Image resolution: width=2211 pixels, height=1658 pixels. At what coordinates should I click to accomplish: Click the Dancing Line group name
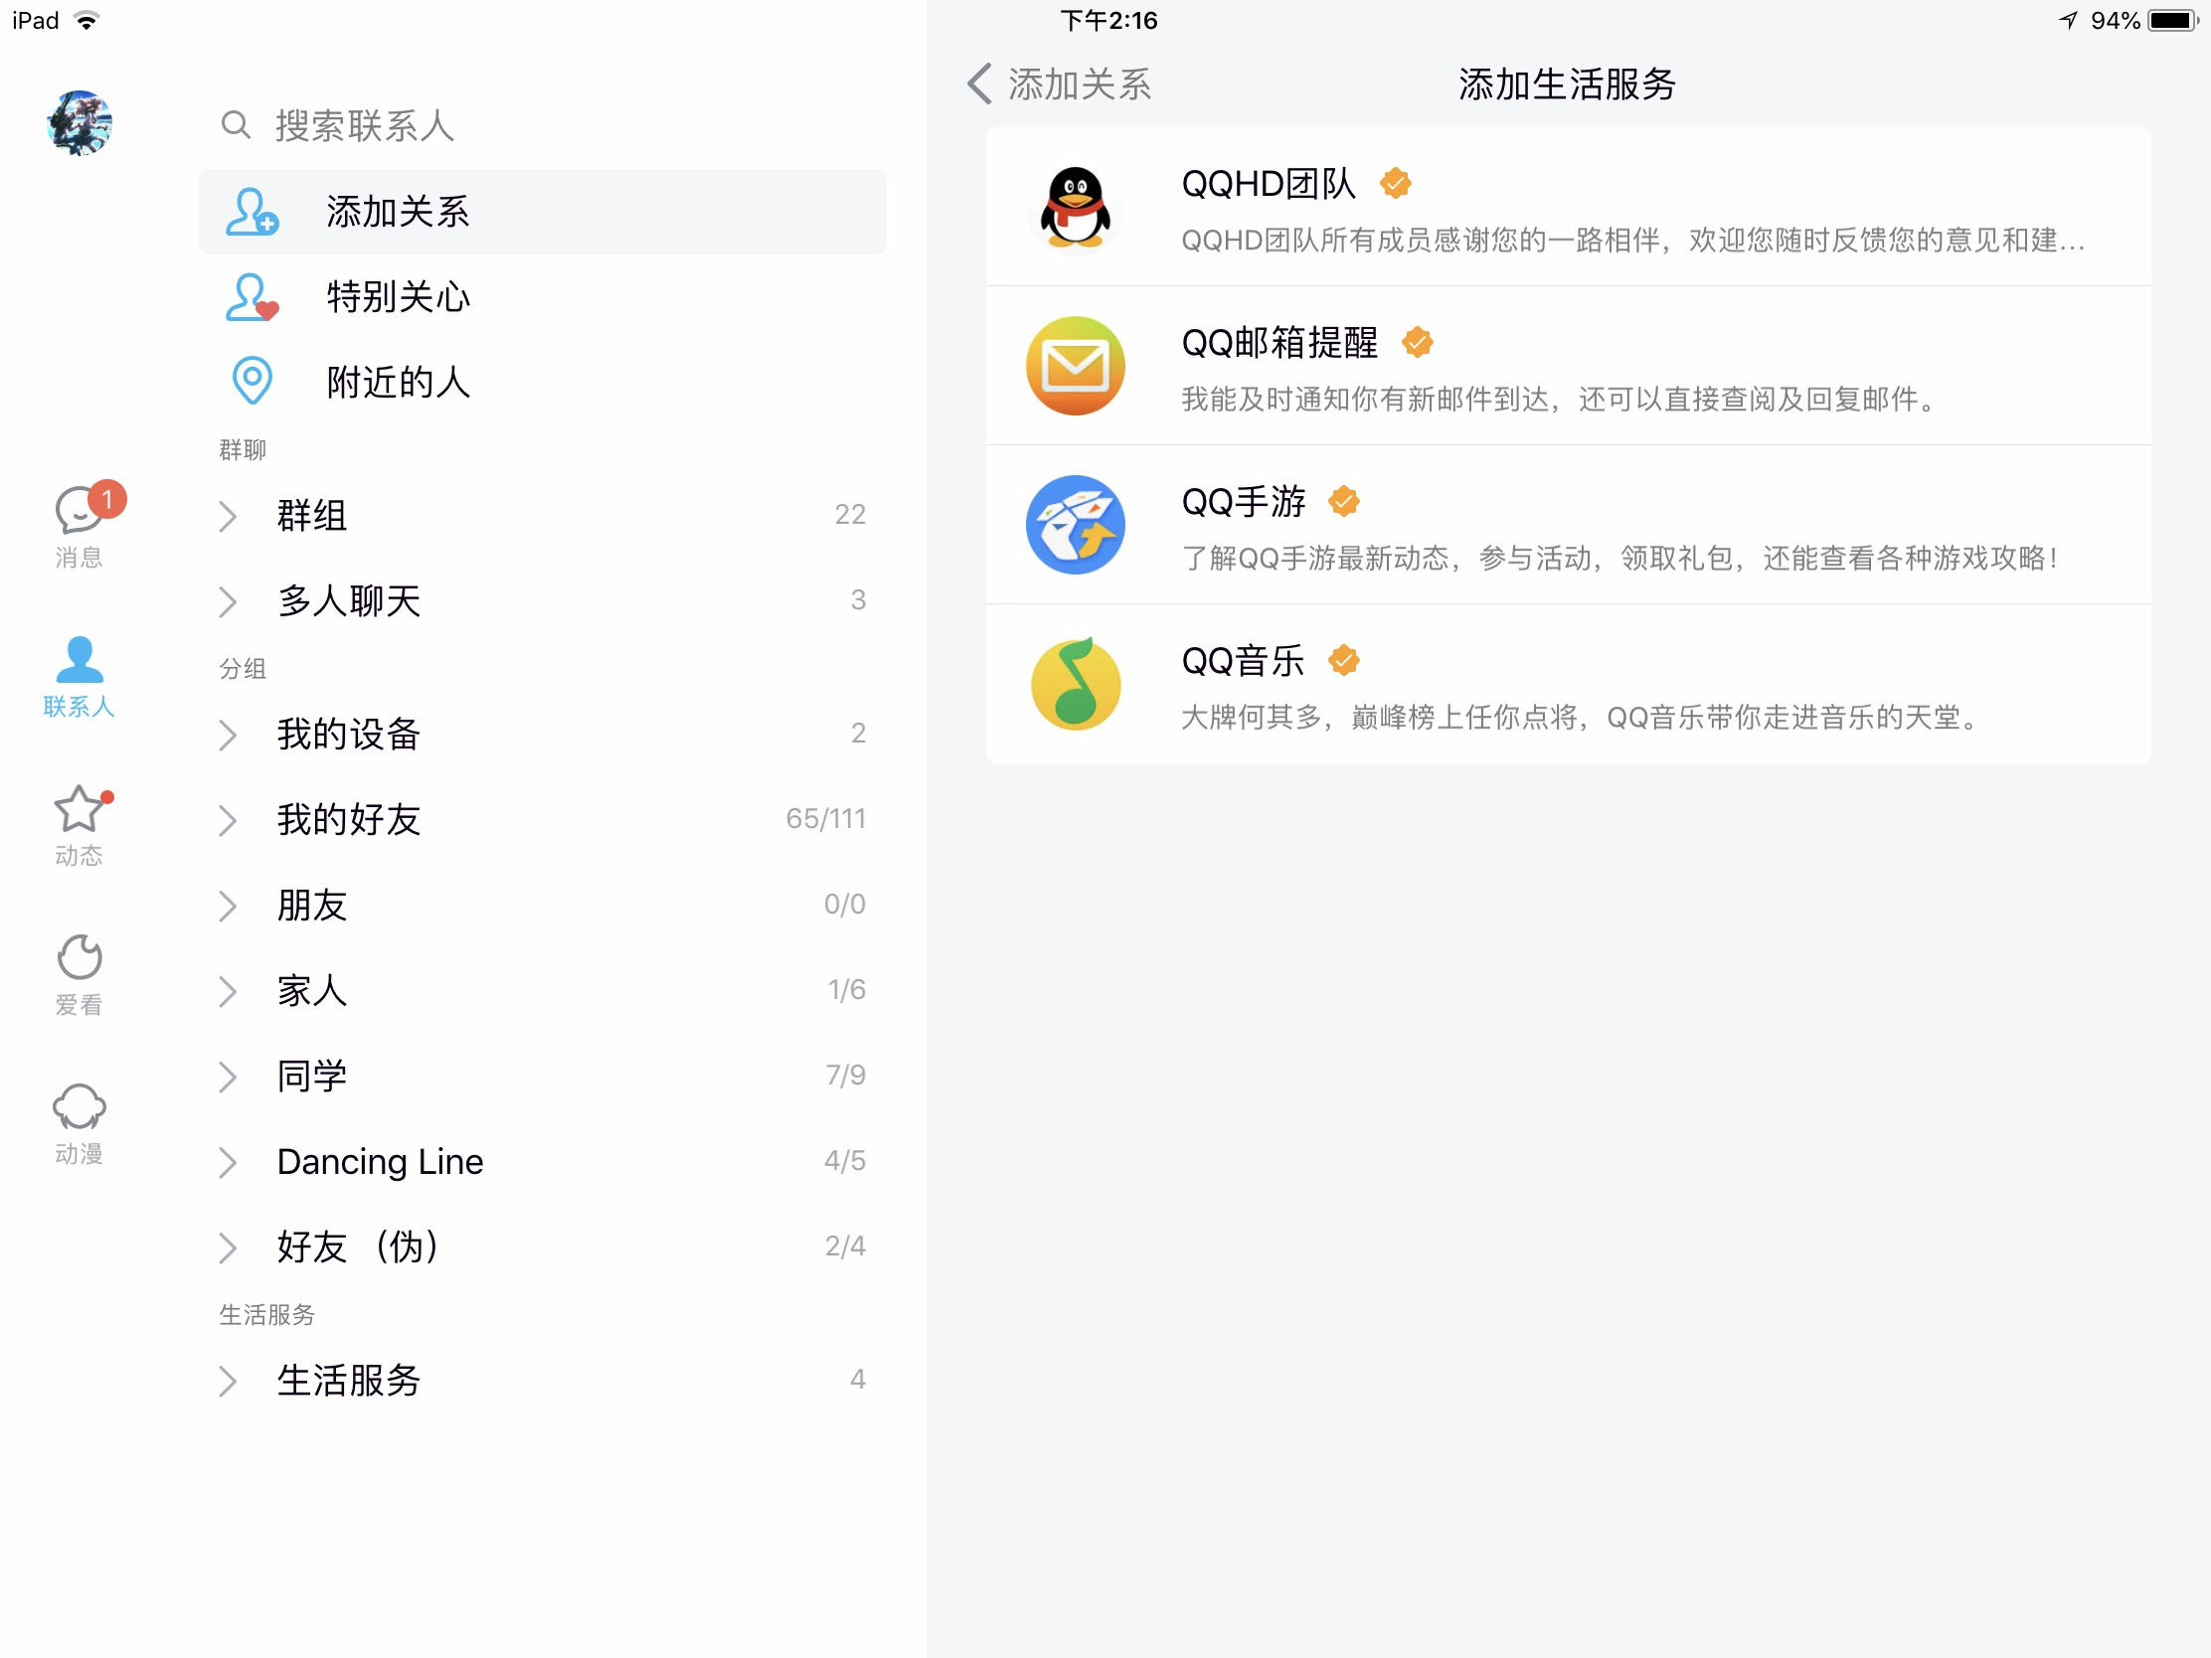click(x=380, y=1161)
